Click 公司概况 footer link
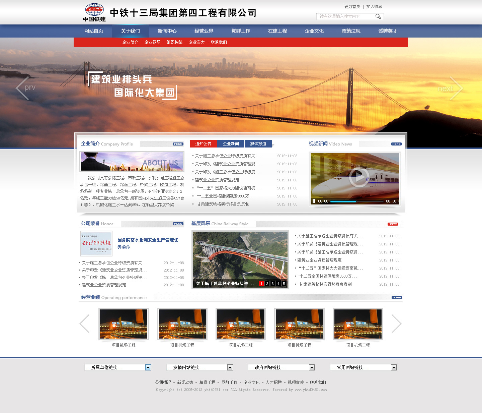The height and width of the screenshot is (413, 482). [x=163, y=382]
